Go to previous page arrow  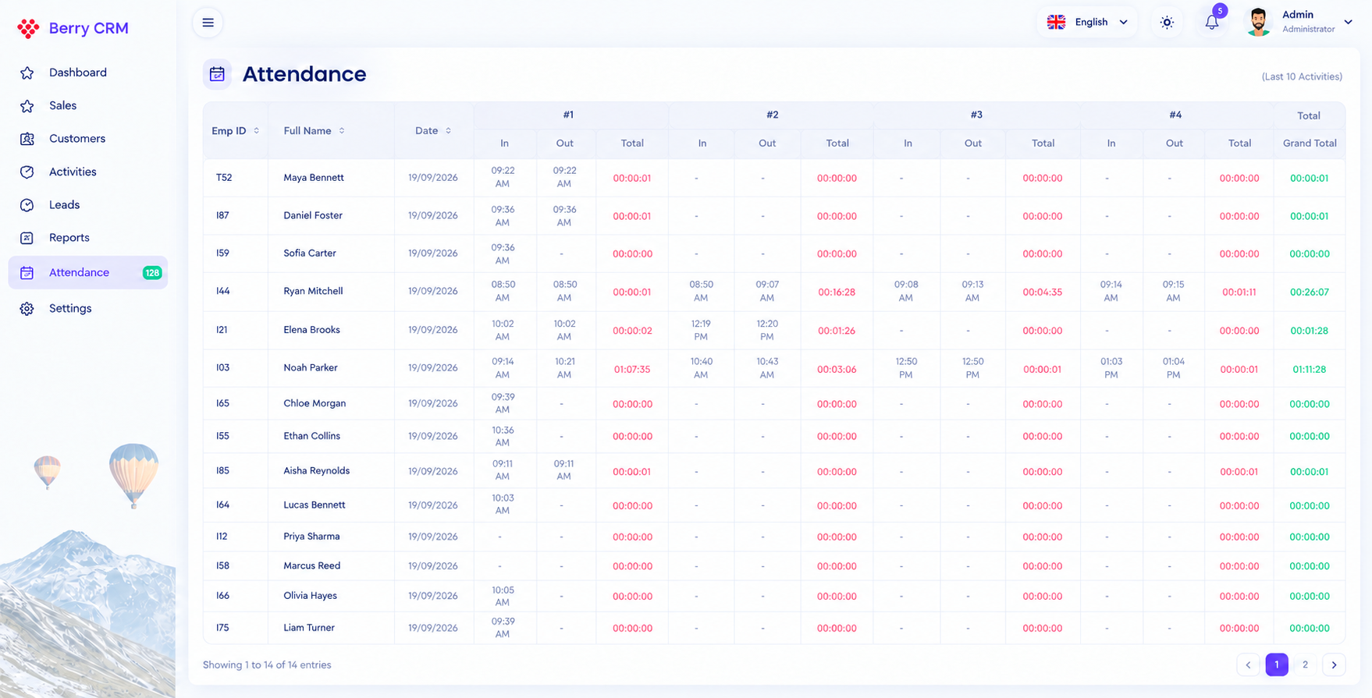click(x=1248, y=664)
